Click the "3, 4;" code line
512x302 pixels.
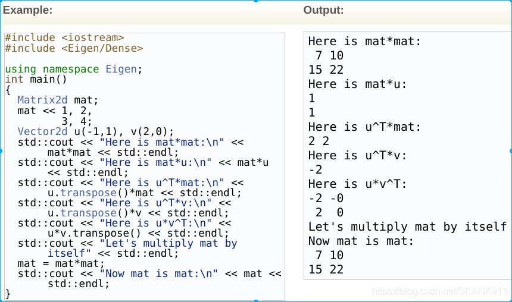coord(77,121)
